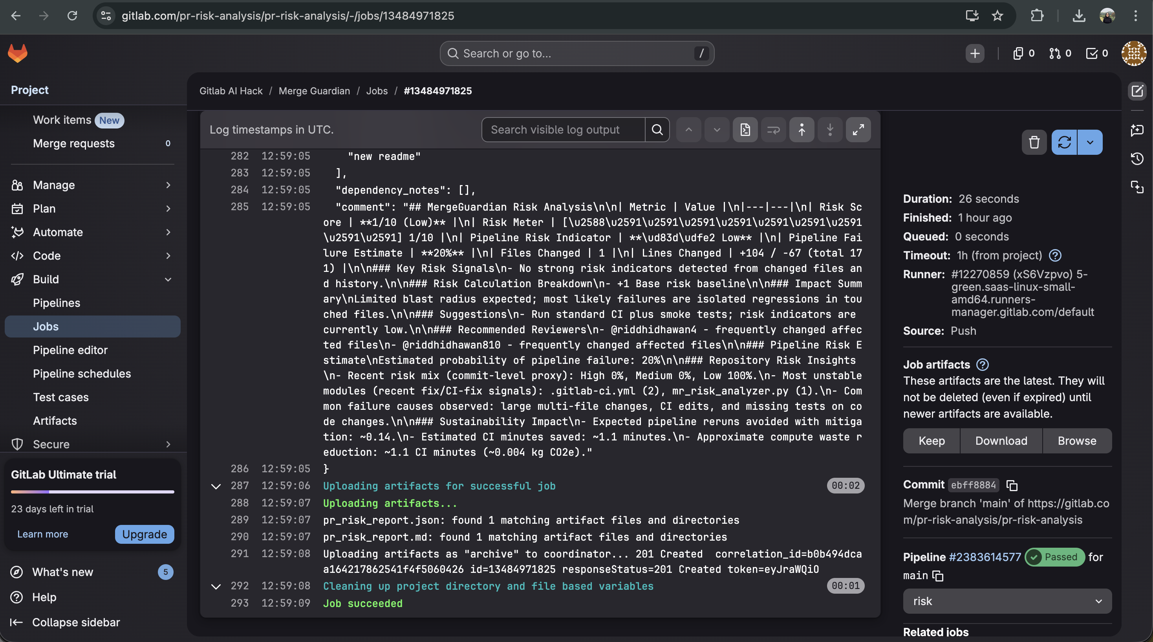Toggle log line wrapping icon
This screenshot has width=1153, height=642.
773,130
